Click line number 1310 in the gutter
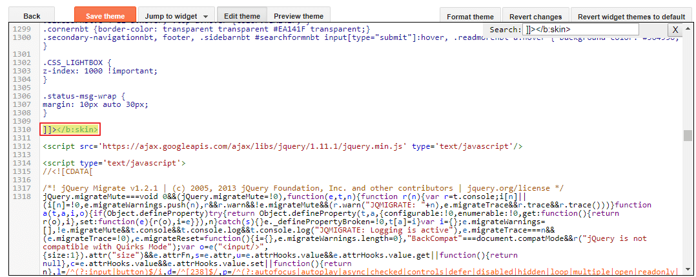This screenshot has width=696, height=277. (x=22, y=129)
